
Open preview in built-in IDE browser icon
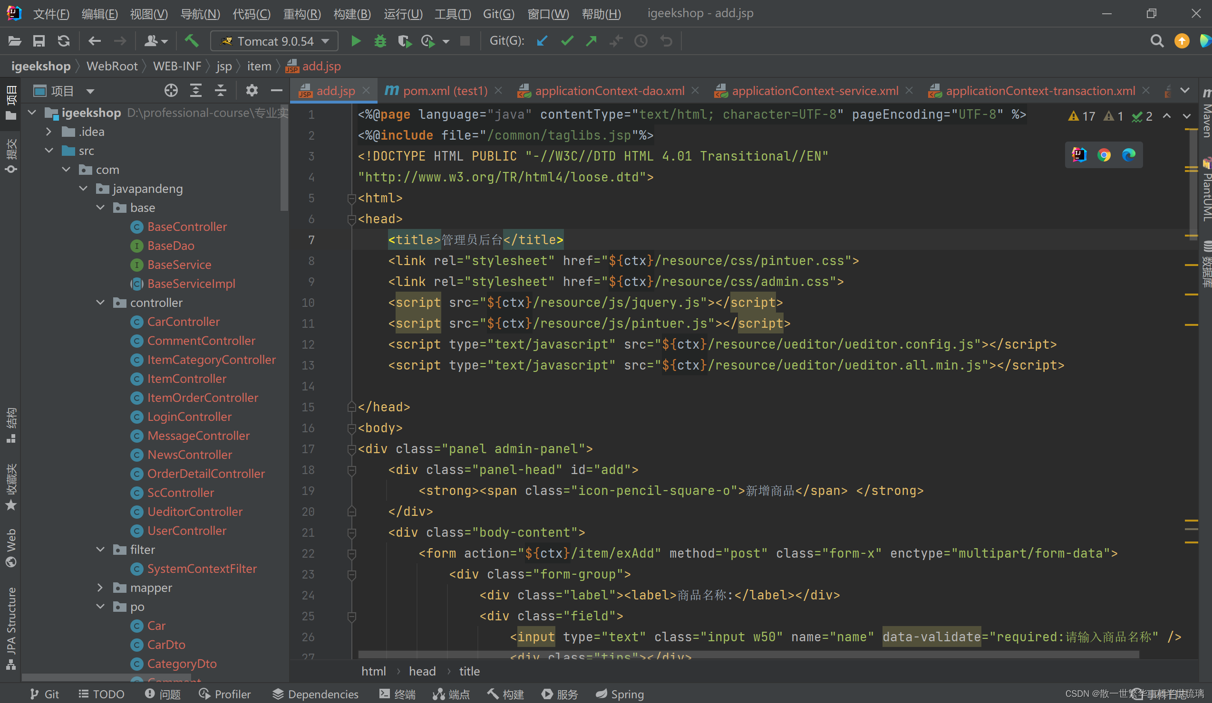[x=1079, y=155]
